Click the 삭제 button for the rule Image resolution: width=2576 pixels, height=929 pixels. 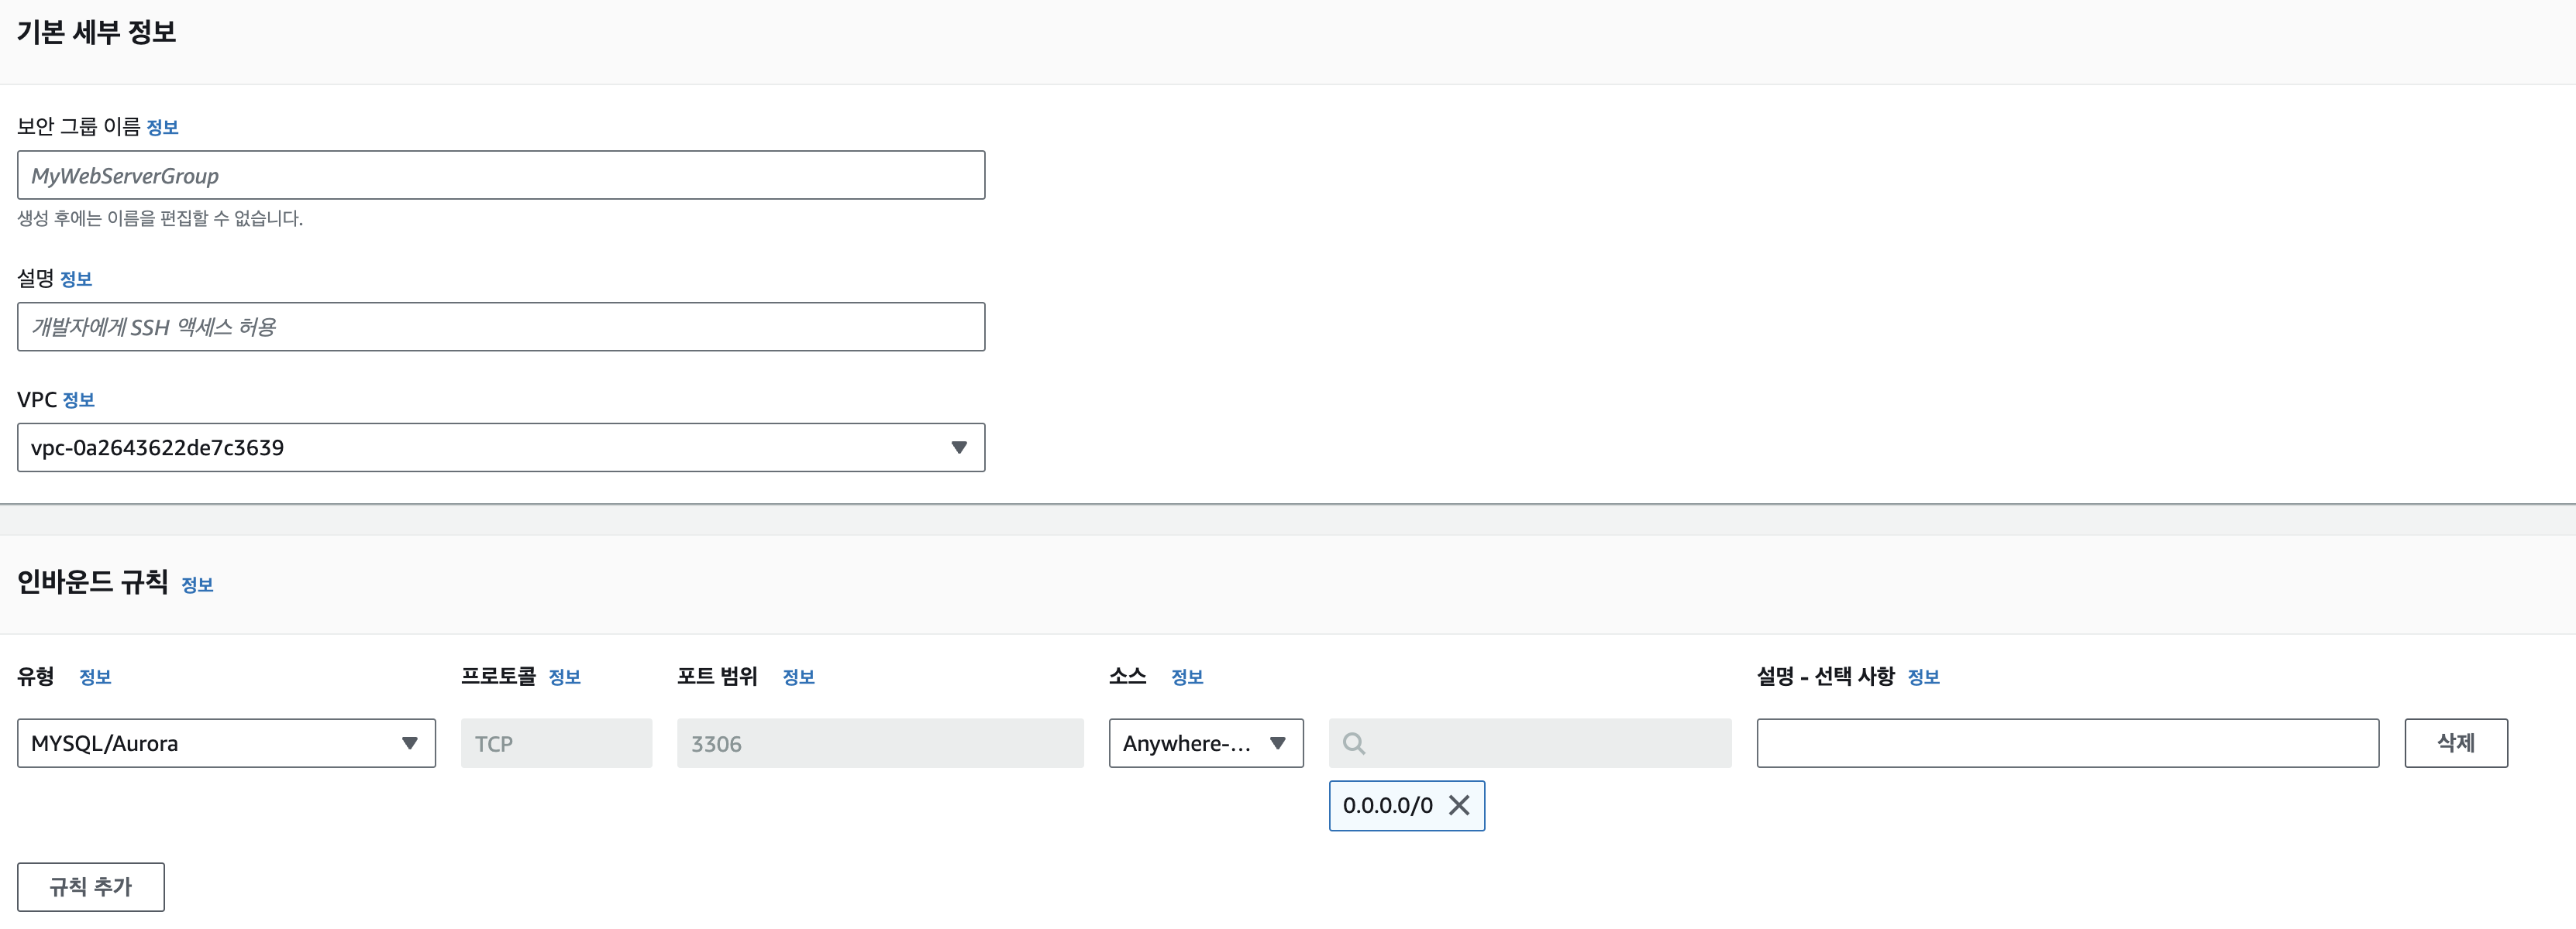pos(2455,743)
